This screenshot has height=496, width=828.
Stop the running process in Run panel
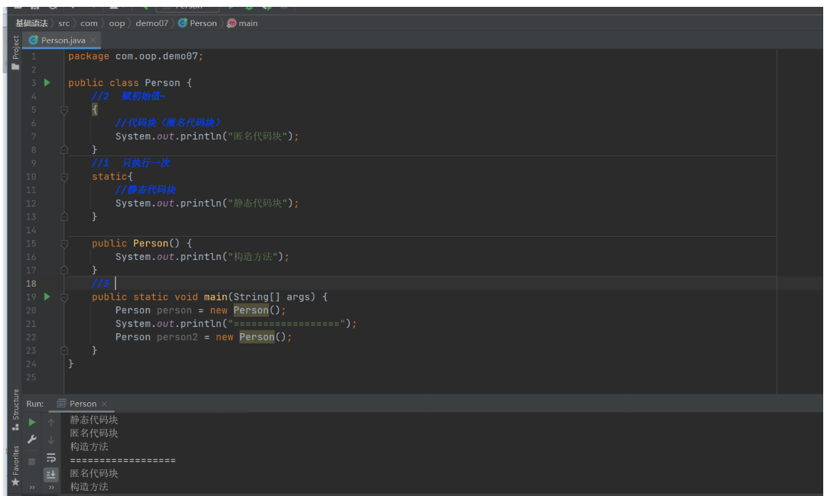tap(32, 462)
